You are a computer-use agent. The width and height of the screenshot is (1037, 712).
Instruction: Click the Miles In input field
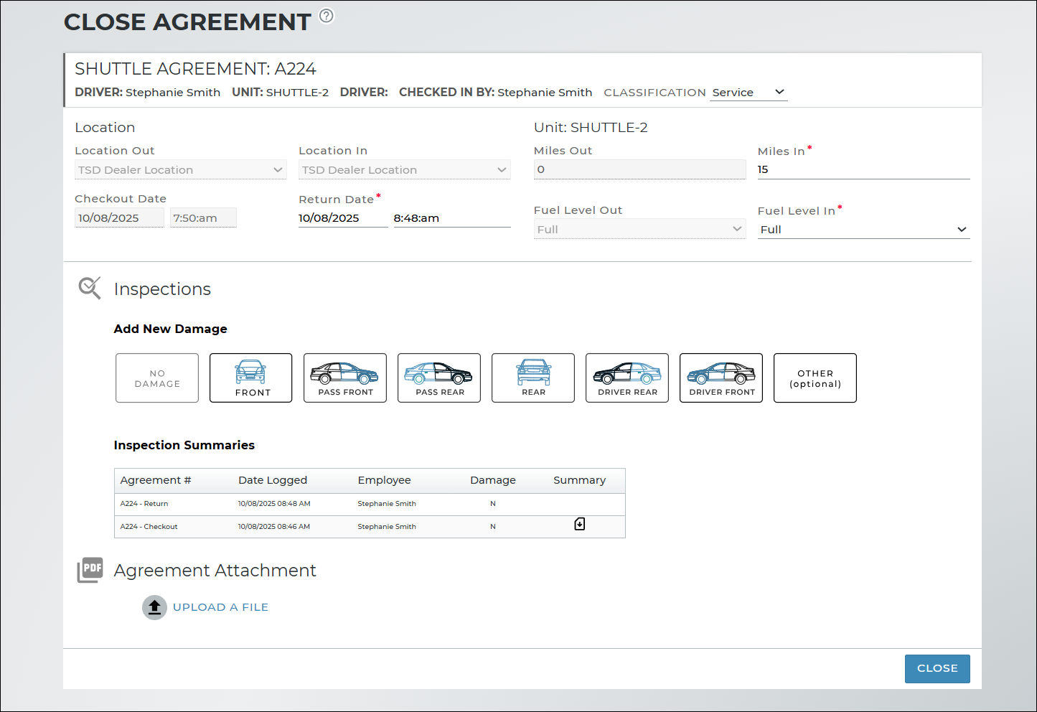tap(863, 169)
